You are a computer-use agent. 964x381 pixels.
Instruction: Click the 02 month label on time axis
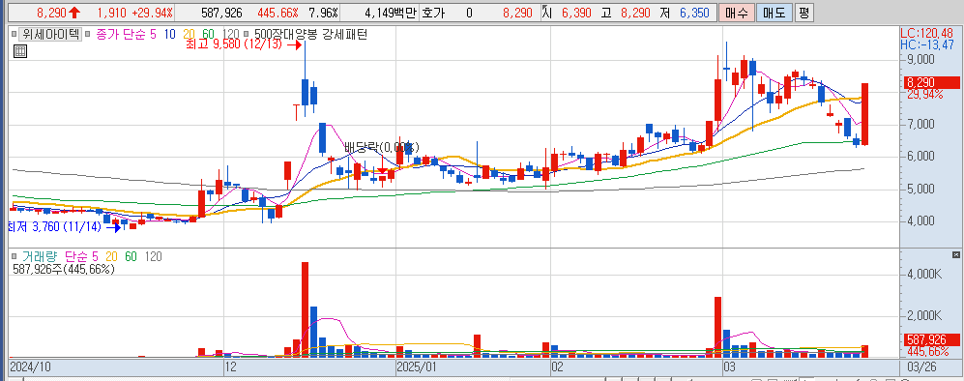[557, 366]
